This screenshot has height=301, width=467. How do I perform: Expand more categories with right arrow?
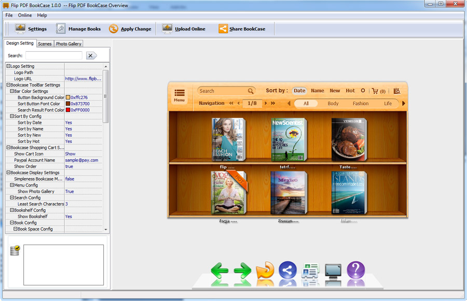pos(404,103)
